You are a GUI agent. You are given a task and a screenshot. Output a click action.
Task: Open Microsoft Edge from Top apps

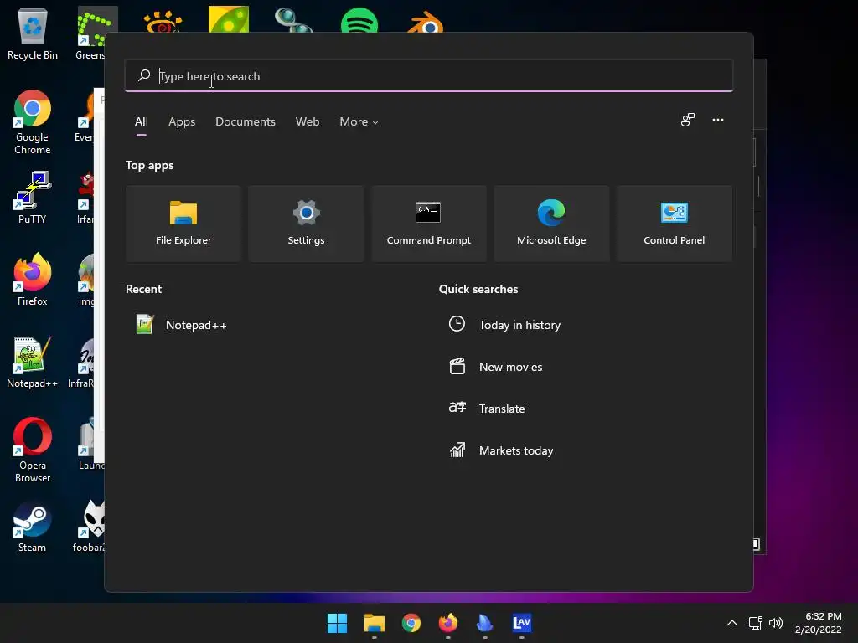coord(551,224)
